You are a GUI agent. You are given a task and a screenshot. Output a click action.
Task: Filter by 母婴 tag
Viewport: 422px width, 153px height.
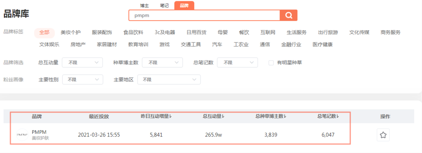pos(223,32)
